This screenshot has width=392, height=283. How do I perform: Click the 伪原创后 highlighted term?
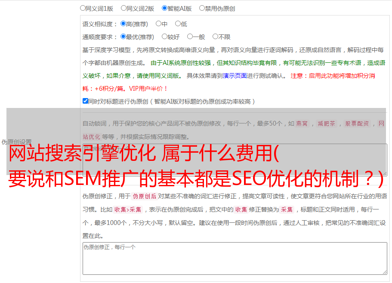[x=145, y=196]
